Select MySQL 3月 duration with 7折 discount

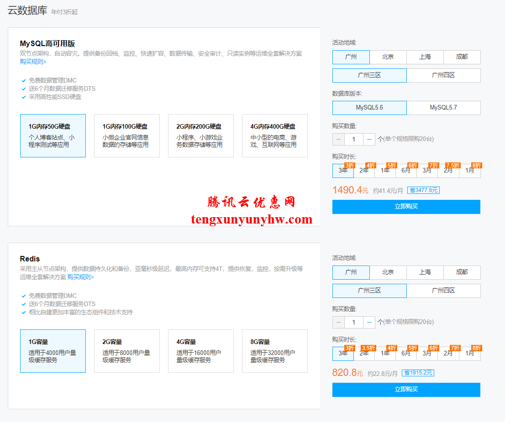click(x=427, y=171)
